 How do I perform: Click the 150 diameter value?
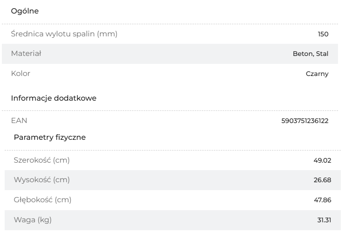pos(323,34)
